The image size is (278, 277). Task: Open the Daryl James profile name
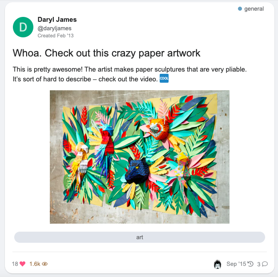pyautogui.click(x=57, y=20)
